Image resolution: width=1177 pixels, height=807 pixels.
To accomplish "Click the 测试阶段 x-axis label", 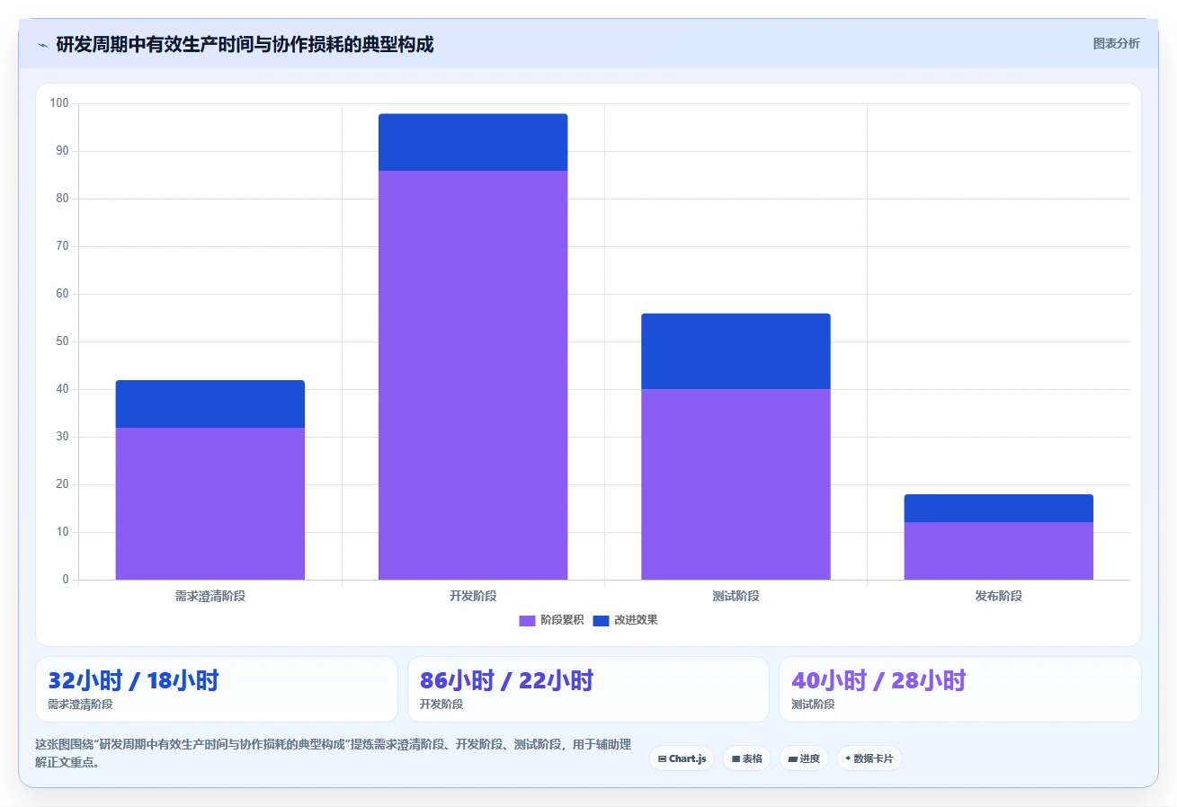I will point(736,596).
